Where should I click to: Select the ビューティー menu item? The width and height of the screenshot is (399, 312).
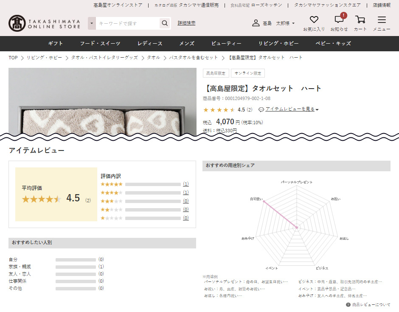(x=226, y=43)
